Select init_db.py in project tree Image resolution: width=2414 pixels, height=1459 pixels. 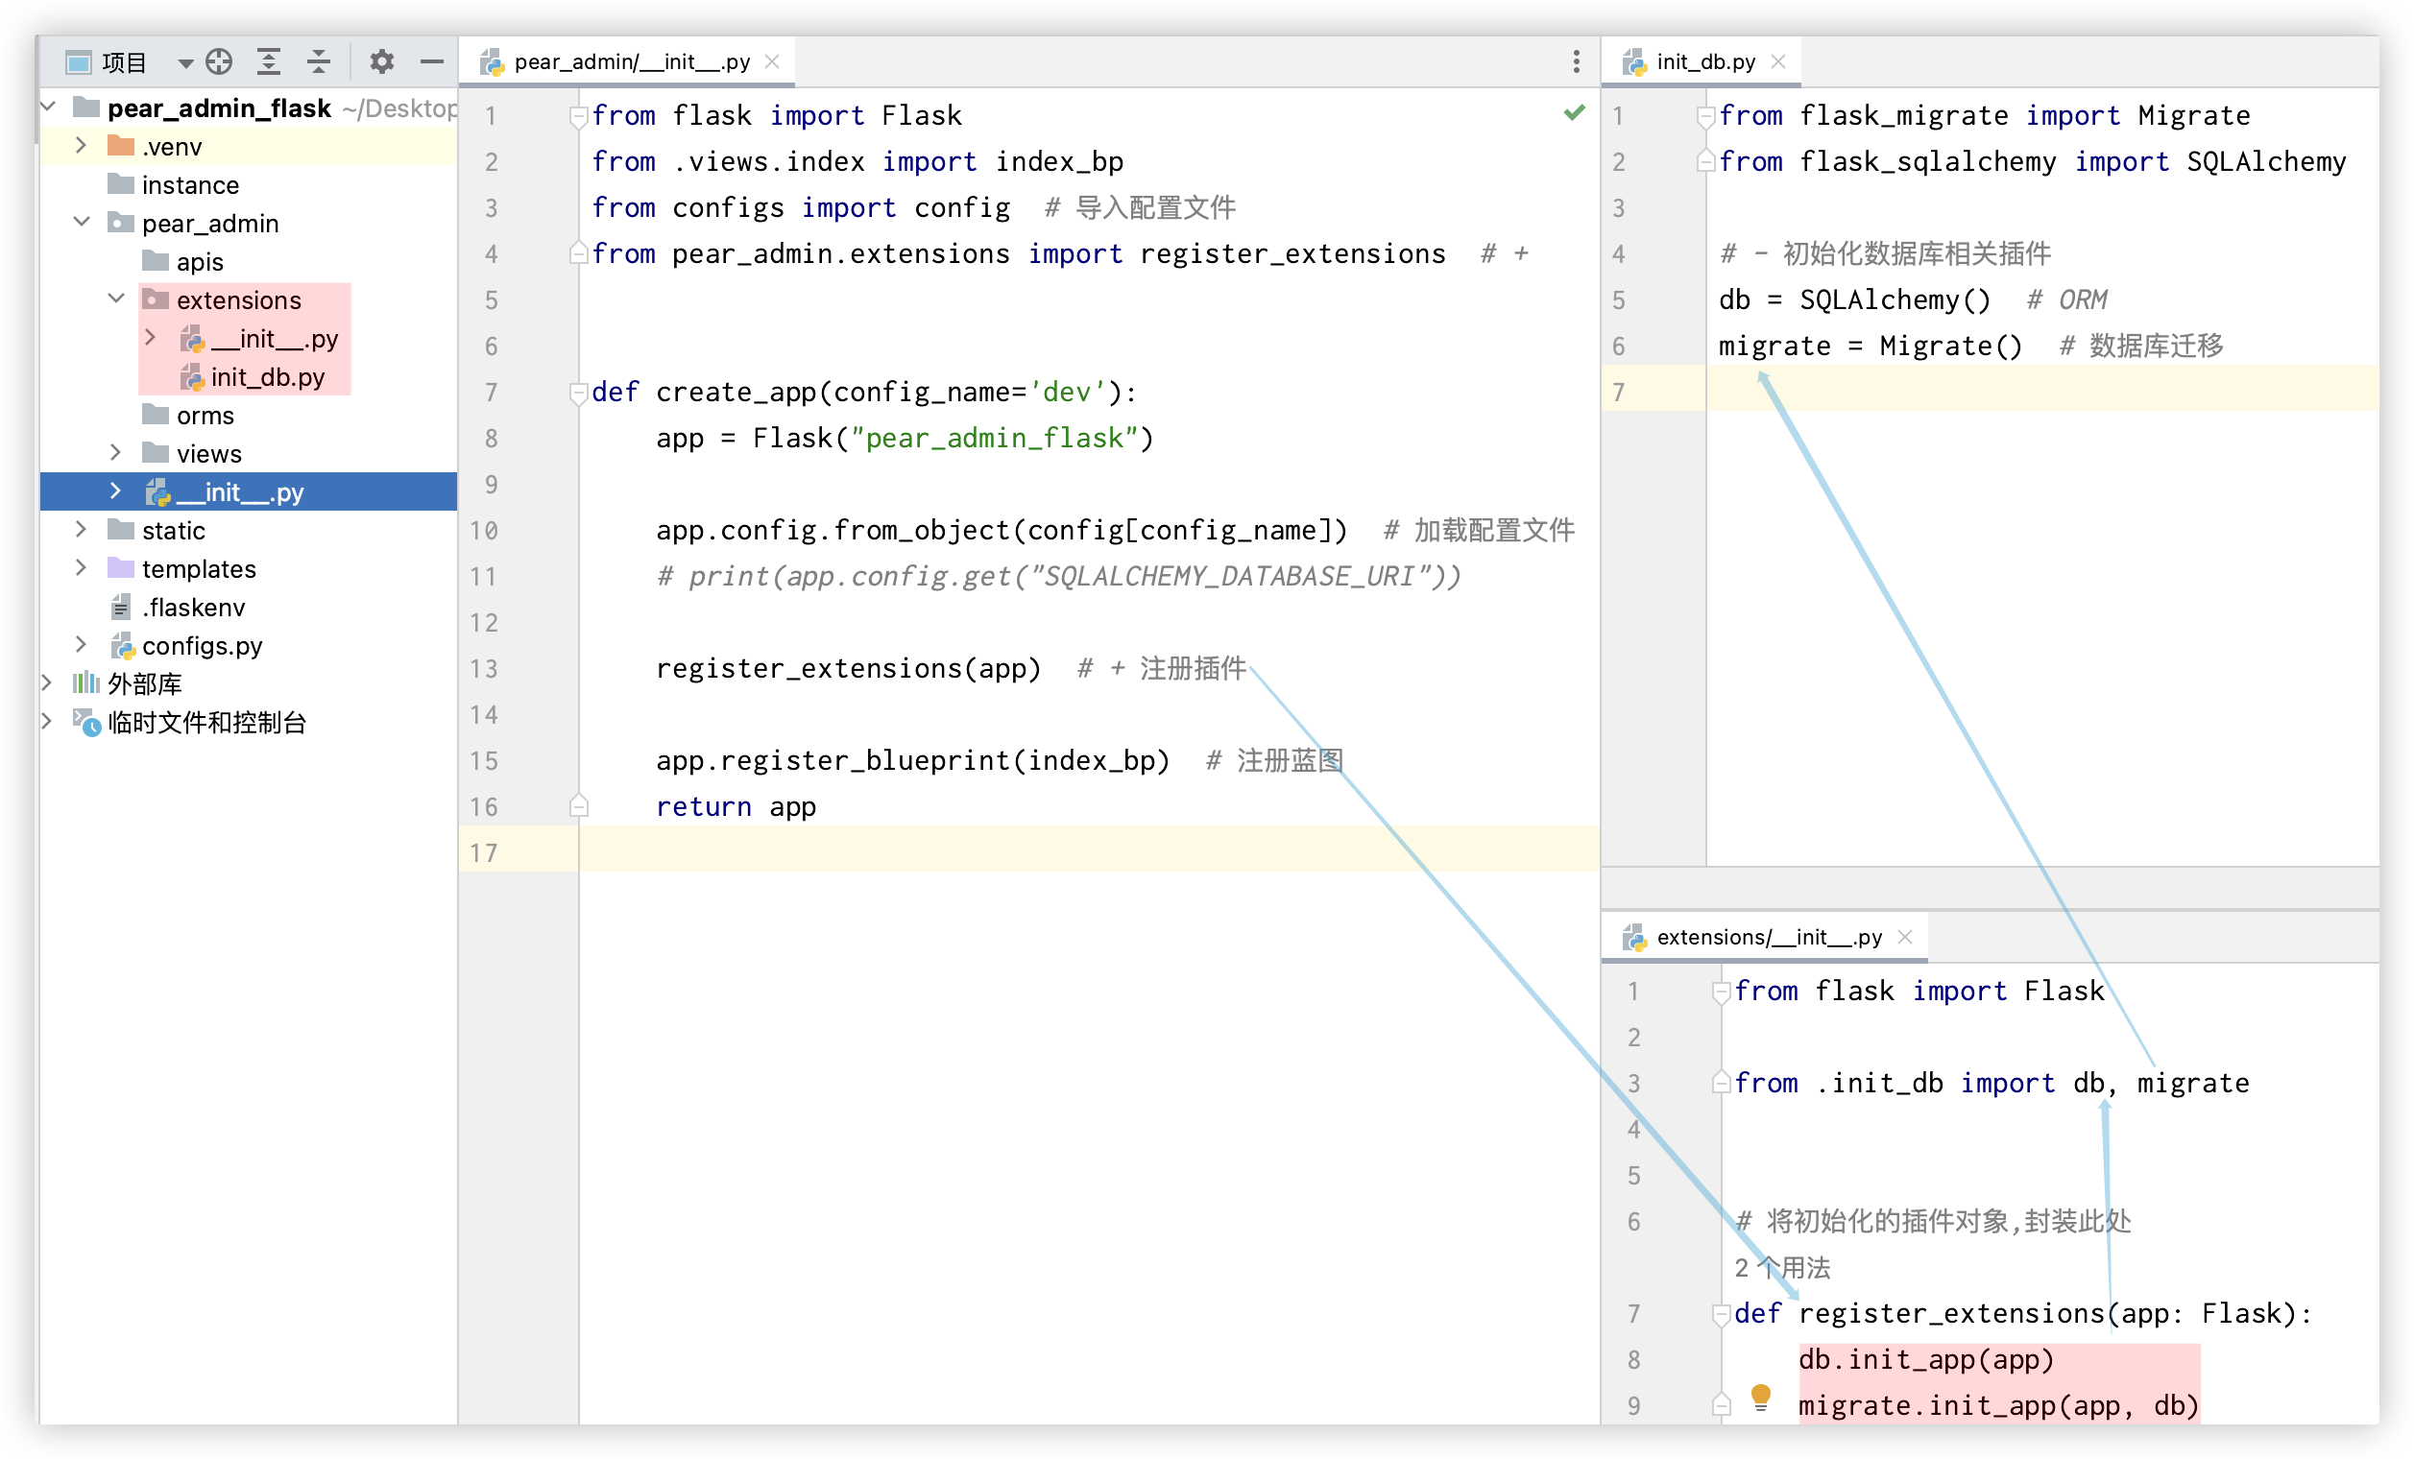tap(267, 377)
